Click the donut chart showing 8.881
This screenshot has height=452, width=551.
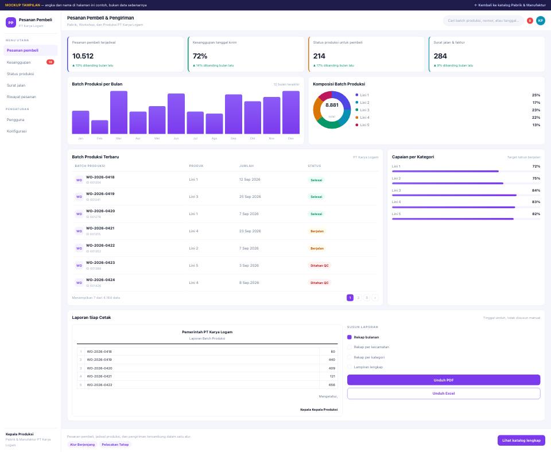pyautogui.click(x=332, y=110)
